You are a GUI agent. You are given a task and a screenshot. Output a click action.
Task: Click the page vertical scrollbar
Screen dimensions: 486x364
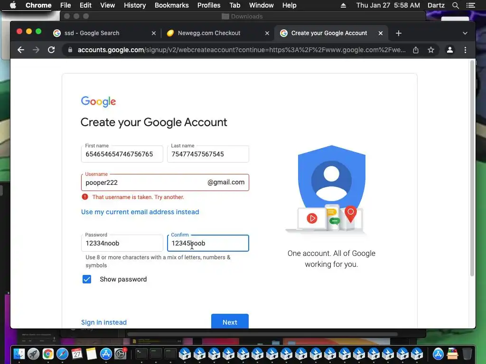[x=472, y=169]
